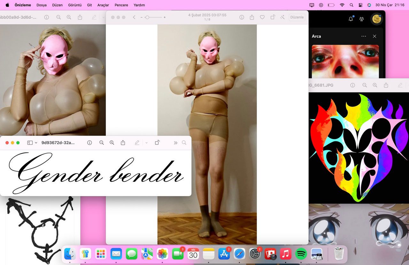409x265 pixels.
Task: Click the rotate icon in Gender bender window
Action: [x=157, y=143]
